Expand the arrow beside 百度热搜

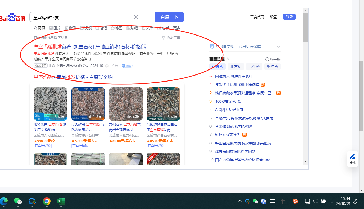click(228, 59)
